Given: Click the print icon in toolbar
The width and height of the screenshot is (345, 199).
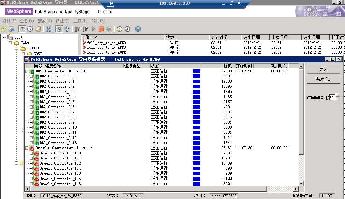Looking at the screenshot, I should click(11, 29).
